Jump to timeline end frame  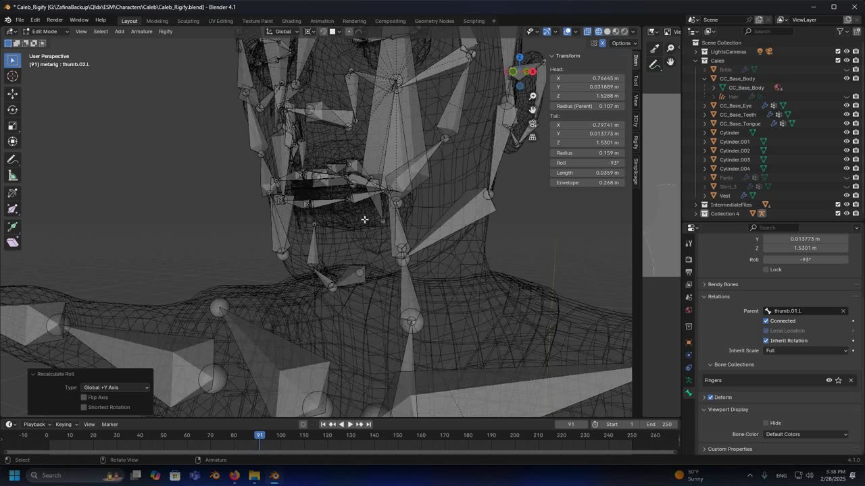[368, 424]
